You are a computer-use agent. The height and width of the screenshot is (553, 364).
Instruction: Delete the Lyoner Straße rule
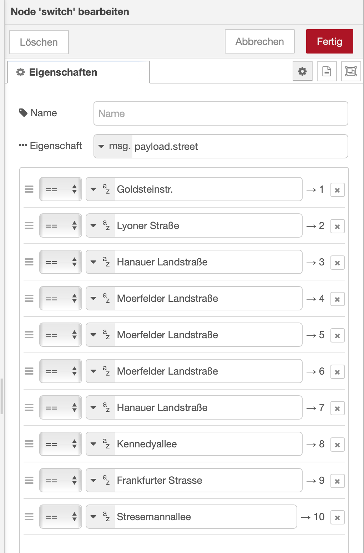click(x=337, y=226)
